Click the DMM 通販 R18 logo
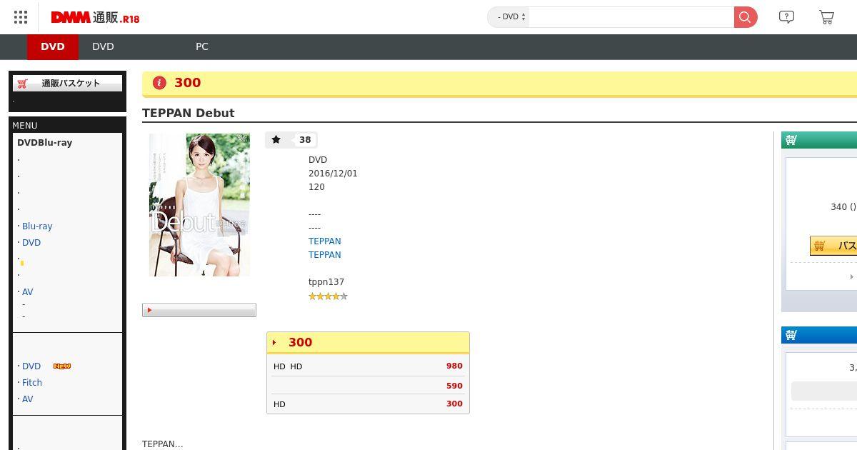 tap(95, 17)
